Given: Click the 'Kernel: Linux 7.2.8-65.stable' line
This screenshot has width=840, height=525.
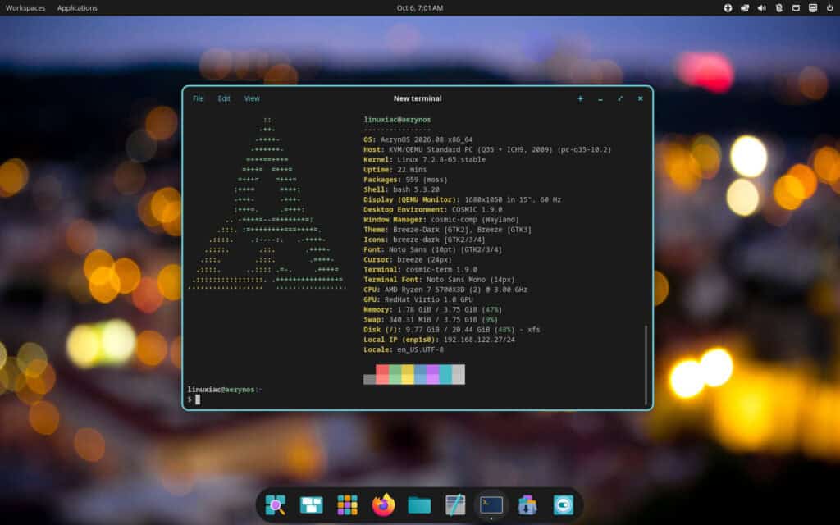Looking at the screenshot, I should 425,160.
